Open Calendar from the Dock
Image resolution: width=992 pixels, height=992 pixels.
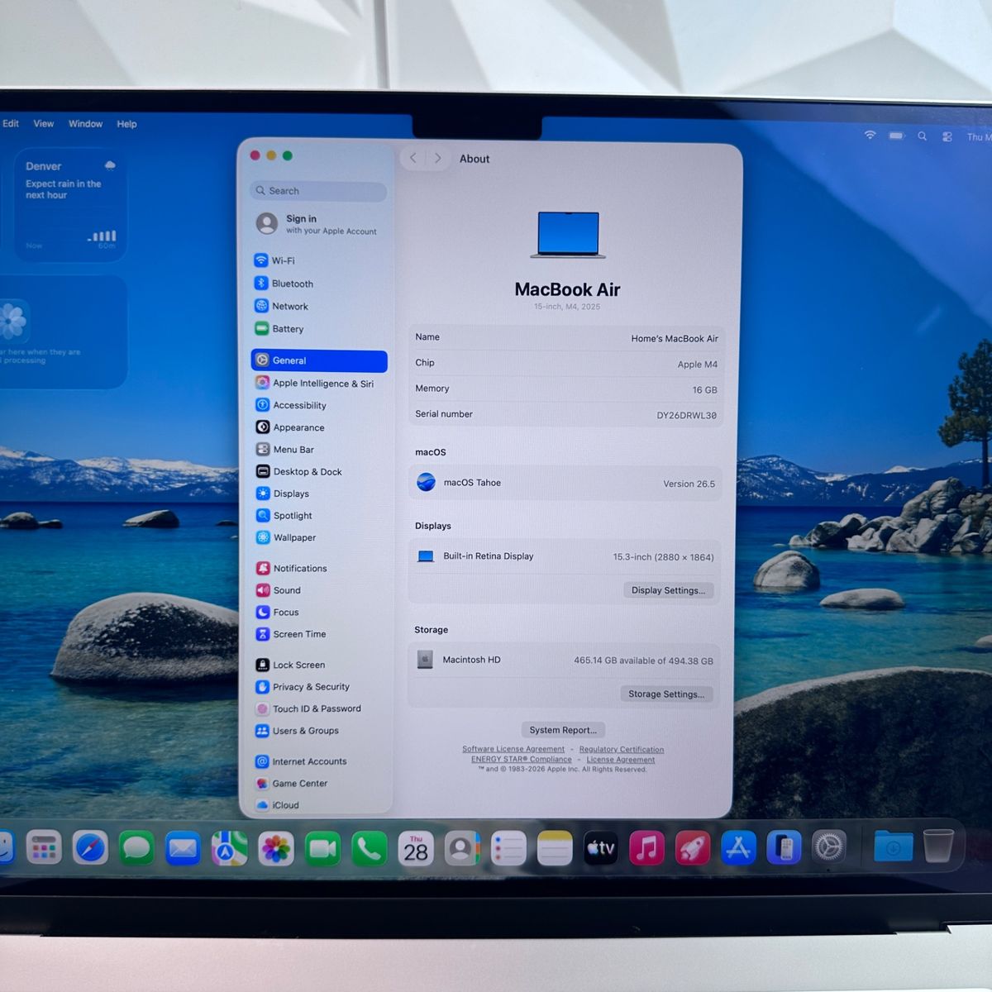416,849
